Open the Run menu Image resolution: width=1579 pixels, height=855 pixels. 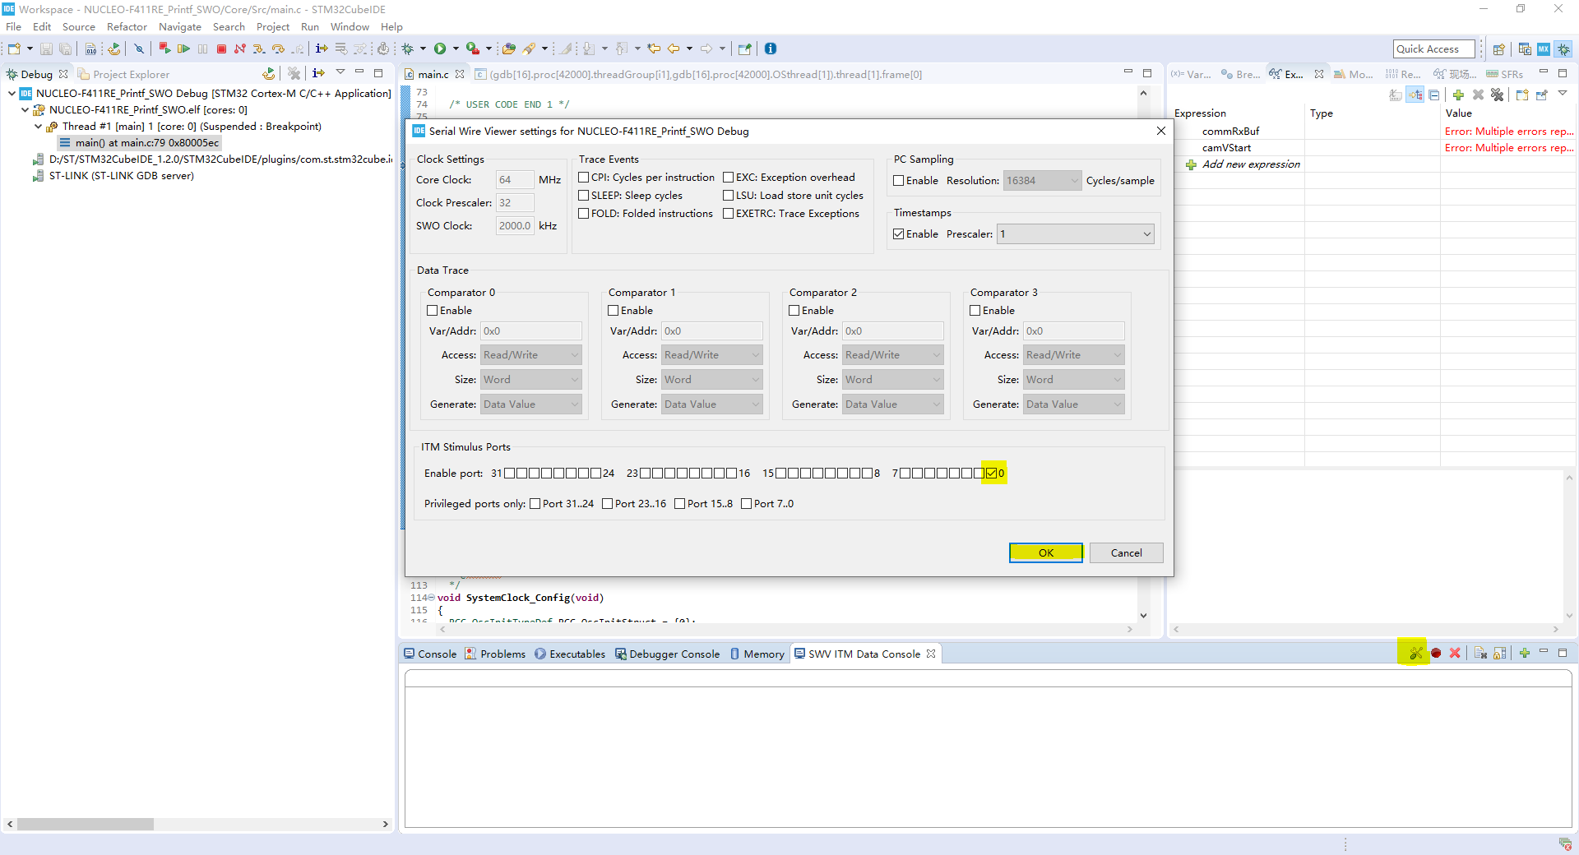[x=310, y=27]
